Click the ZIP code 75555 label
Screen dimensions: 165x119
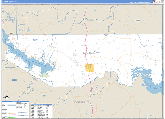pos(137,21)
